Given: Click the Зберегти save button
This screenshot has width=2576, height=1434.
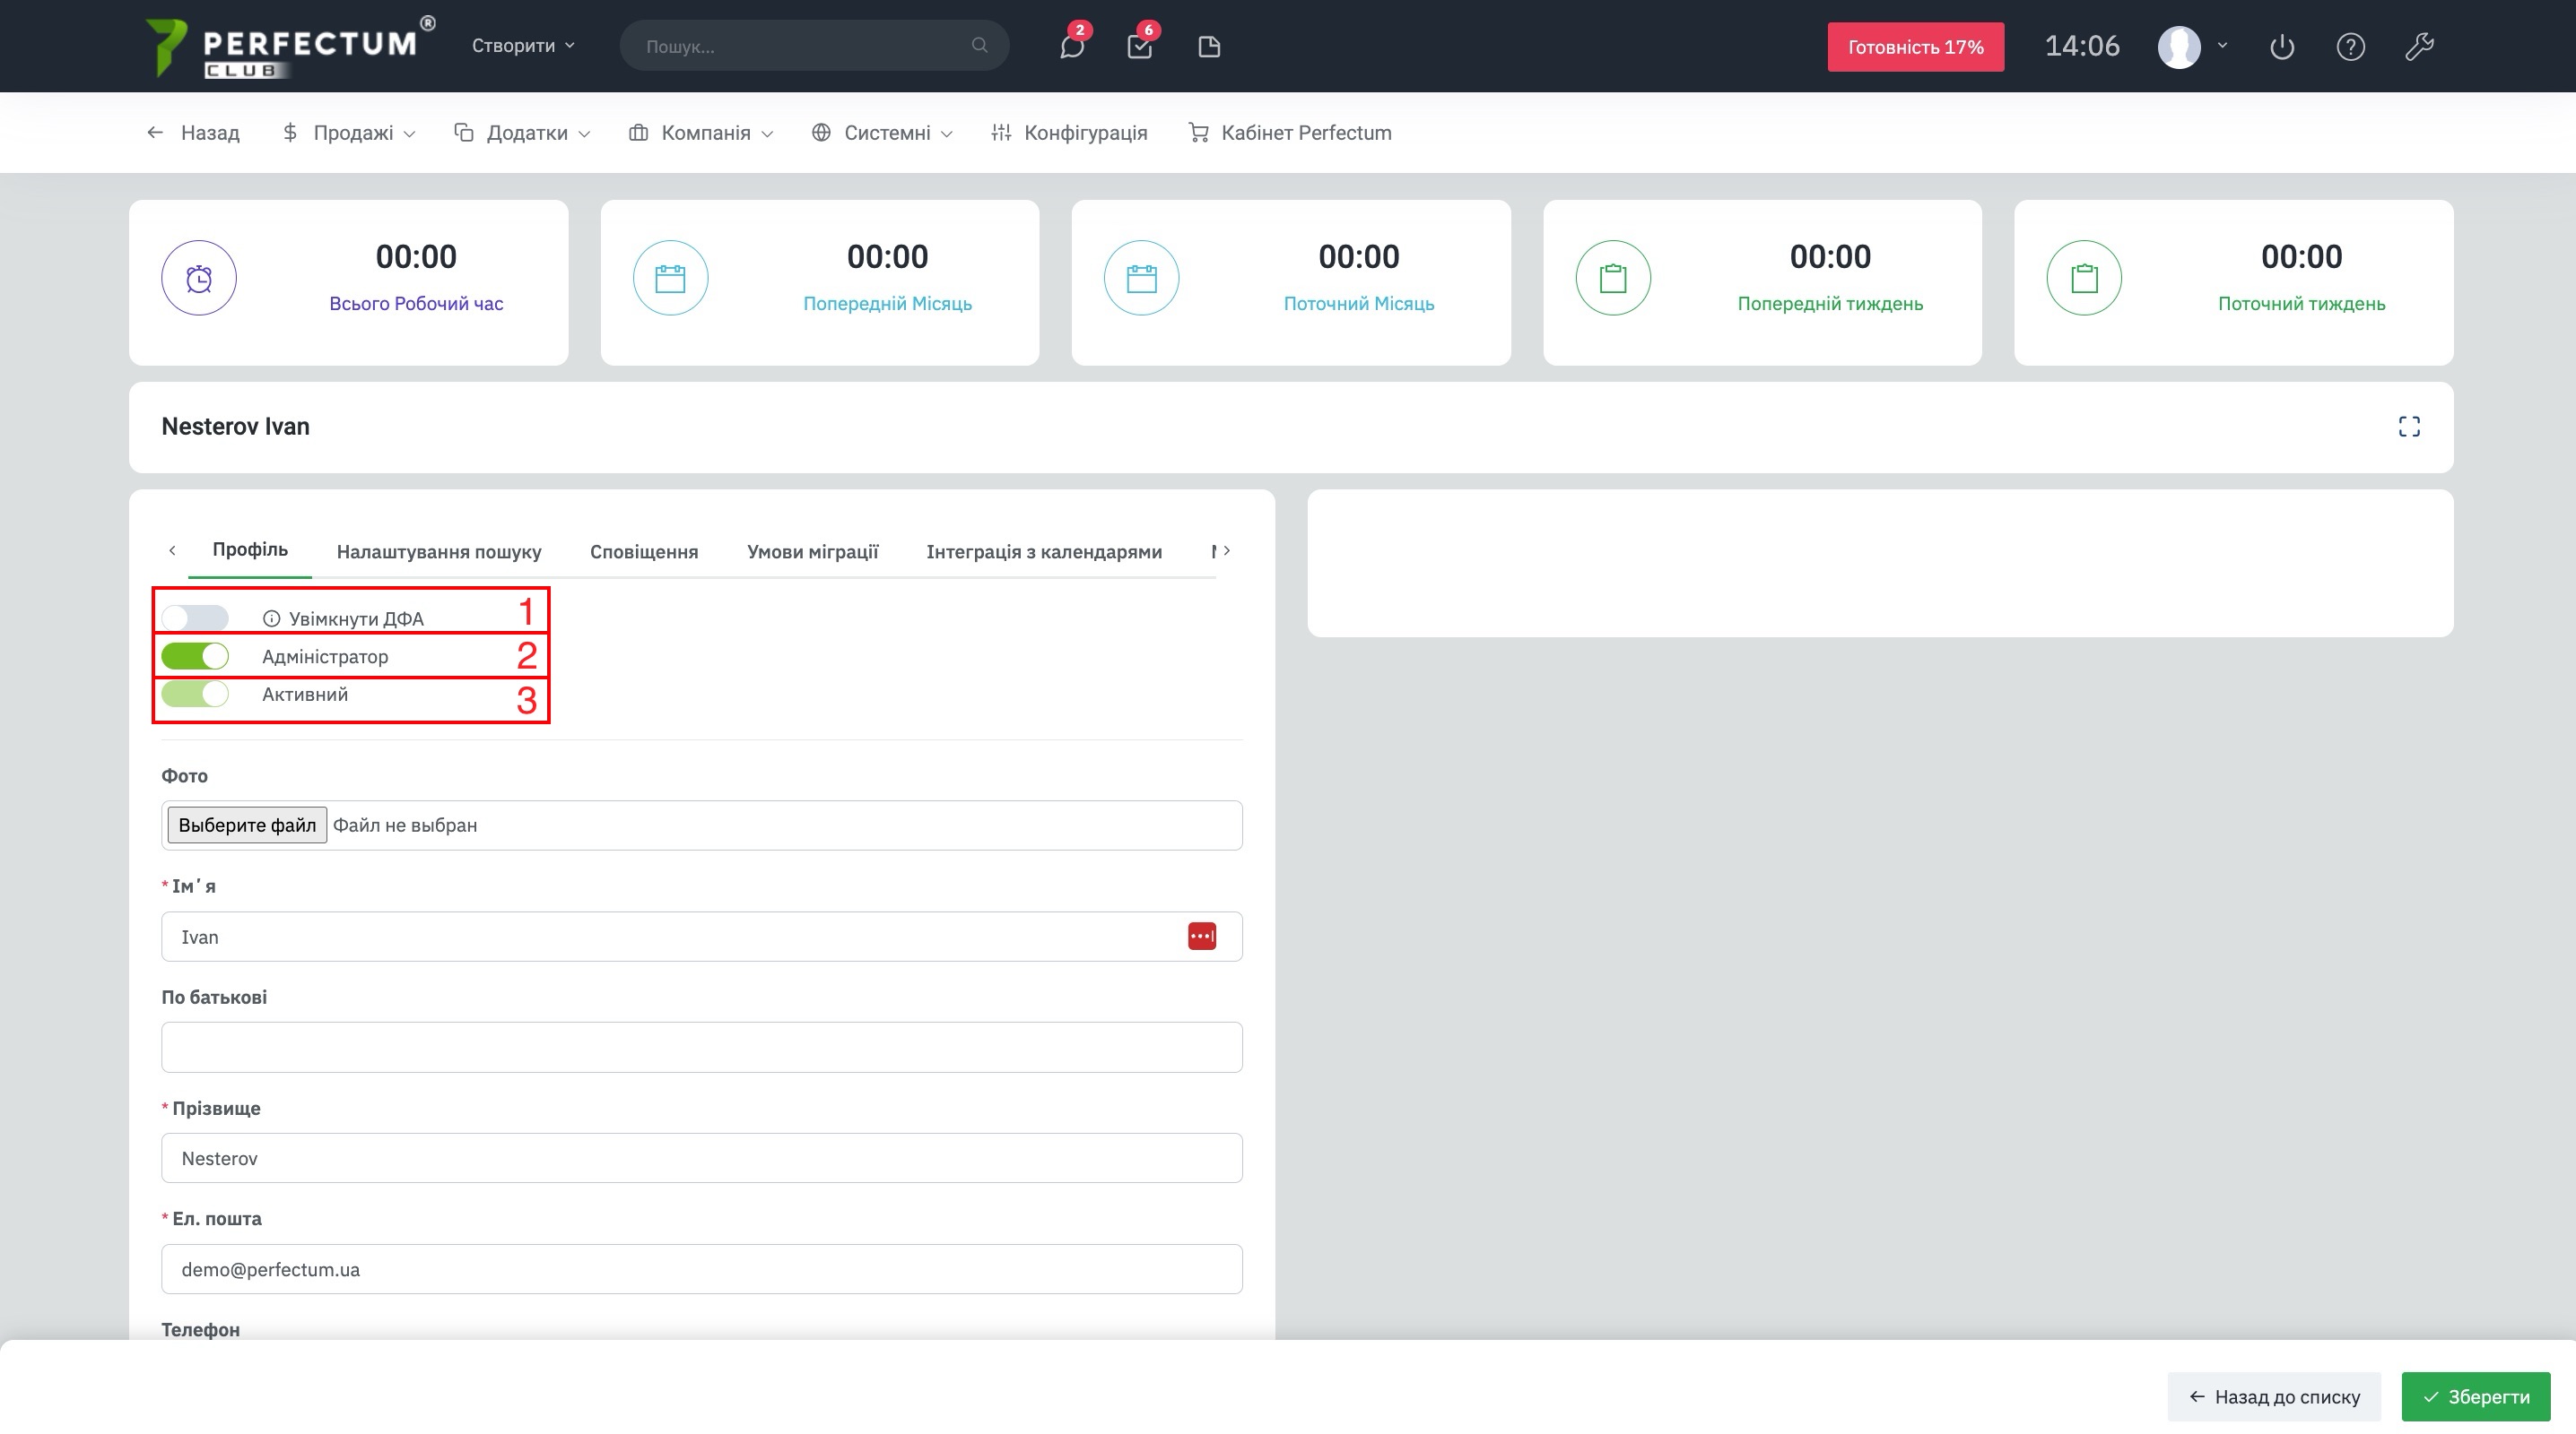Looking at the screenshot, I should (2475, 1396).
